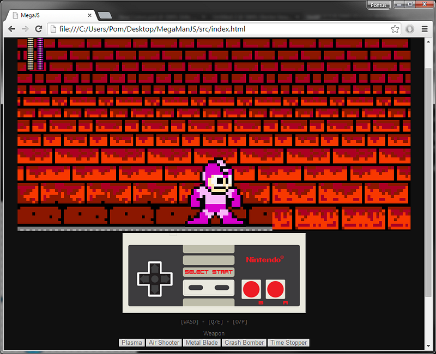Select the MegaJS tab

tap(51, 15)
